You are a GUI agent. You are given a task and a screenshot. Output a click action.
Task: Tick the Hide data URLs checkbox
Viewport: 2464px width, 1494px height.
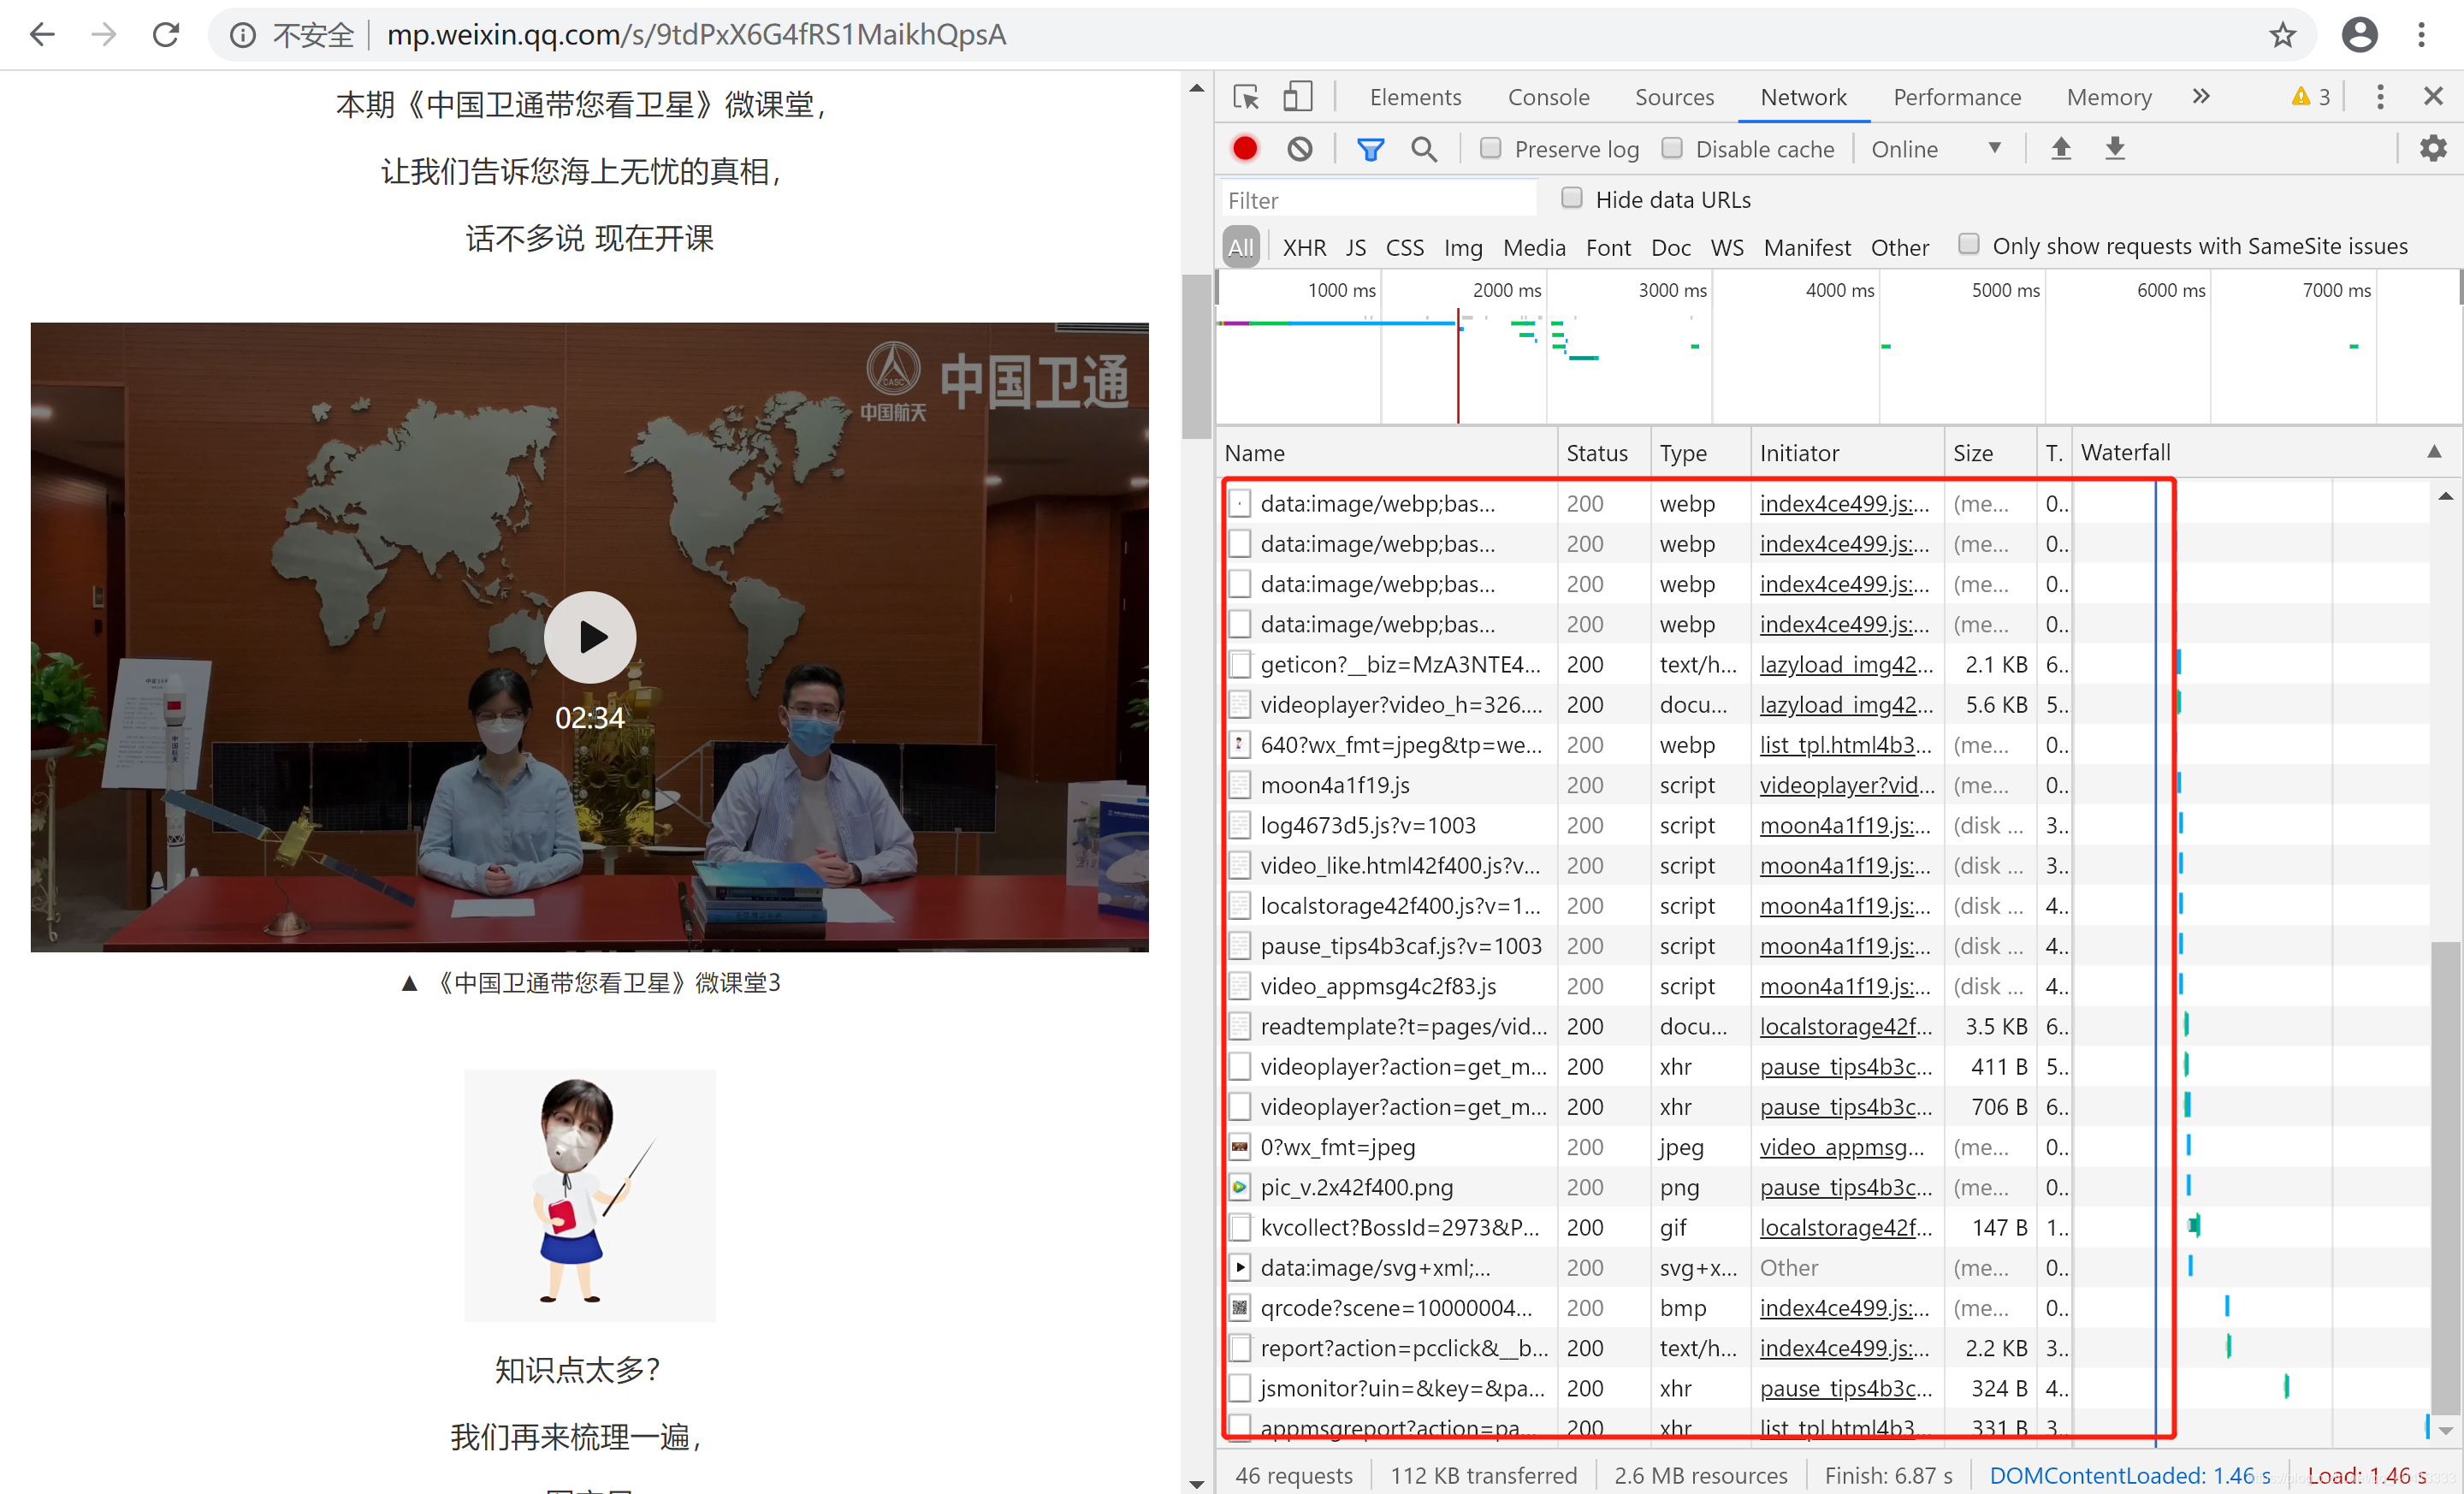pyautogui.click(x=1572, y=198)
